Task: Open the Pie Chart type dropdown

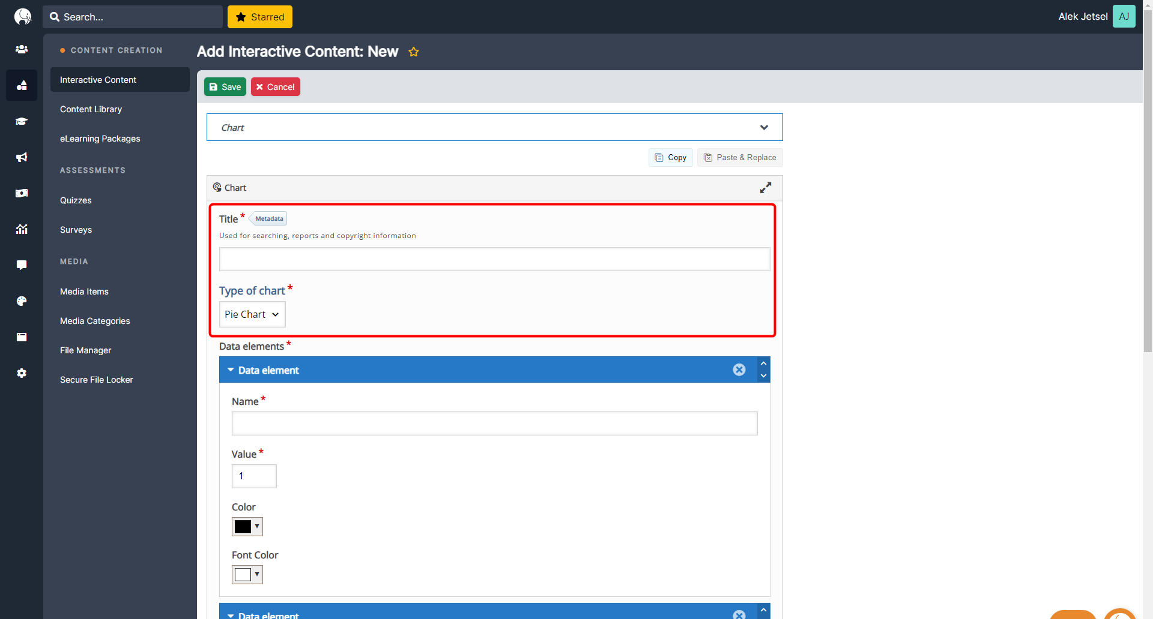Action: pos(252,314)
